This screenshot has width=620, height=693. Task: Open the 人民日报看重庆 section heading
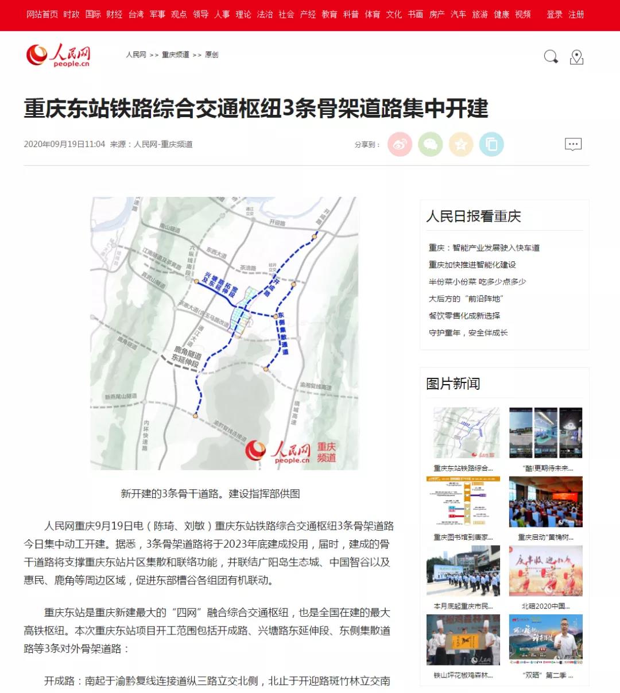474,216
